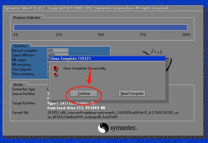The image size is (208, 143).
Task: Click the Percent complete value 100
Action: pos(58,50)
